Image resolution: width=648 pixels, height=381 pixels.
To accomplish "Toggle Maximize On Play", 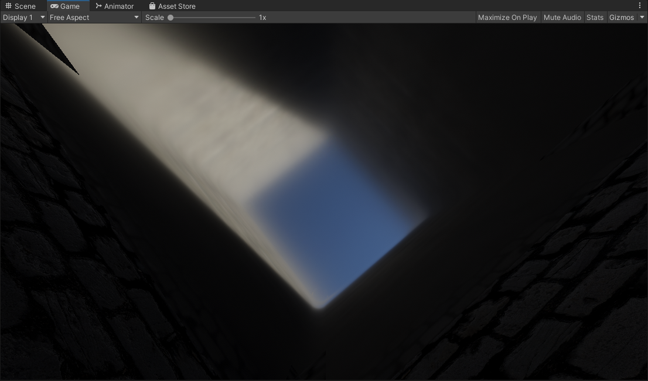I will 507,18.
